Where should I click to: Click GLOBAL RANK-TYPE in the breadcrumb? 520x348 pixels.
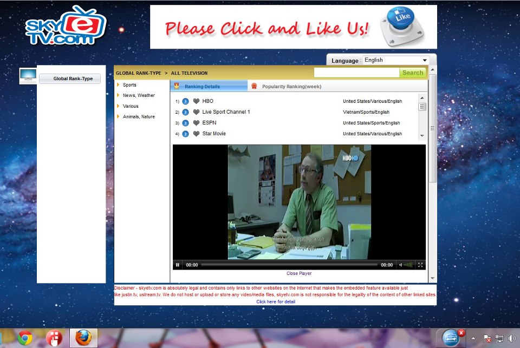pos(138,73)
